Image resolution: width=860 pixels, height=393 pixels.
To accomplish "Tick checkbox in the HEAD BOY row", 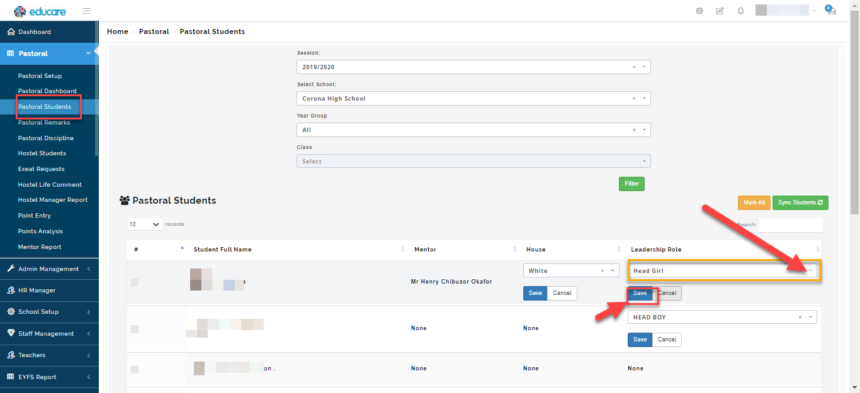I will tap(135, 329).
